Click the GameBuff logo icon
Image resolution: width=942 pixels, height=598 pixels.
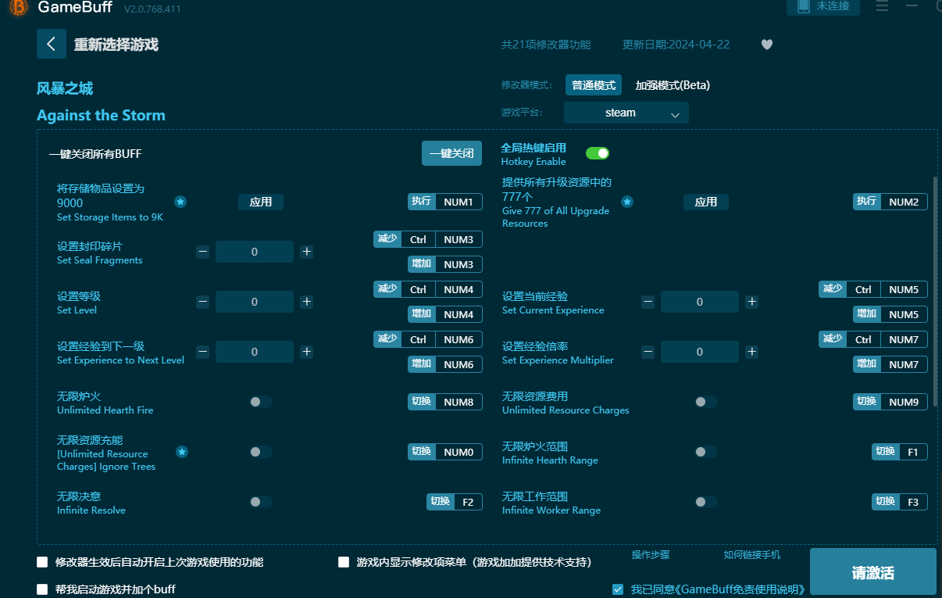[x=16, y=9]
